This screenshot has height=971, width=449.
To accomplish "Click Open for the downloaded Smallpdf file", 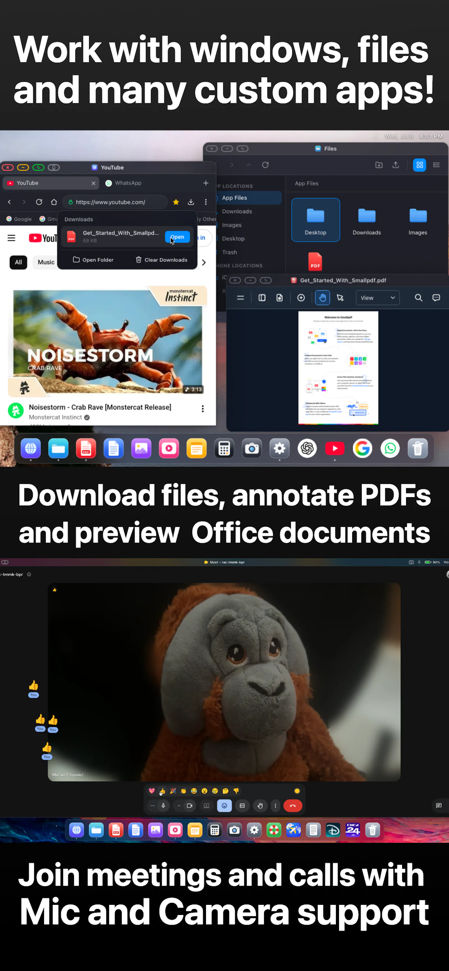I will pyautogui.click(x=177, y=237).
